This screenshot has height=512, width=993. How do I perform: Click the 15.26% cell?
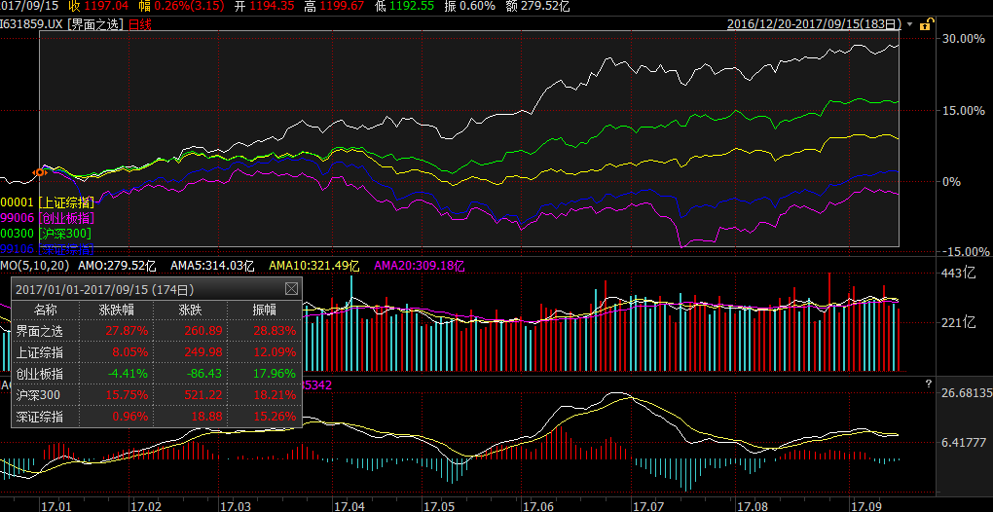point(275,417)
